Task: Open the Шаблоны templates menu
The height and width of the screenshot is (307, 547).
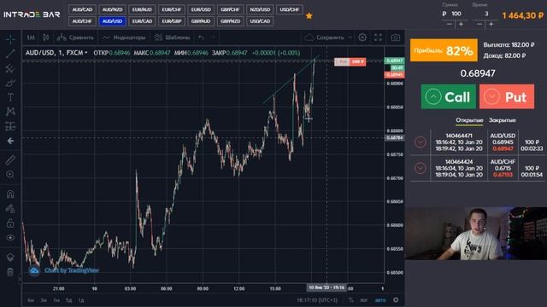Action: (x=173, y=38)
